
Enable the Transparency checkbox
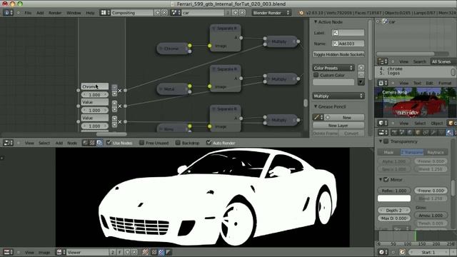point(386,141)
